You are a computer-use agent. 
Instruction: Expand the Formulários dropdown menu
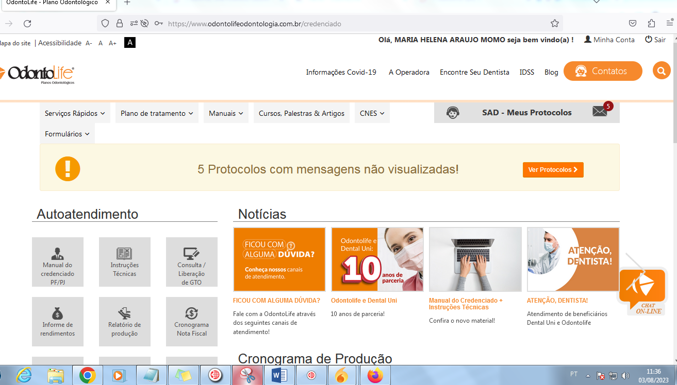coord(67,134)
